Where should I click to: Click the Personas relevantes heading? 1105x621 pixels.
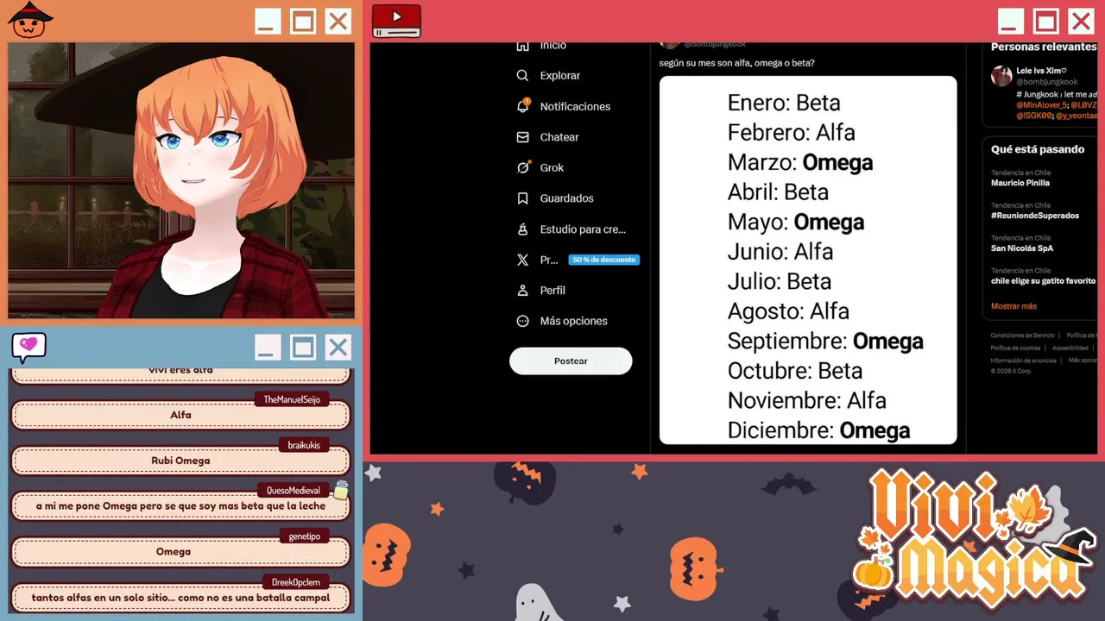[x=1044, y=47]
